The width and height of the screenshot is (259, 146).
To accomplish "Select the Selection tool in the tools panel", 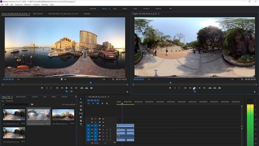I will pos(81,99).
